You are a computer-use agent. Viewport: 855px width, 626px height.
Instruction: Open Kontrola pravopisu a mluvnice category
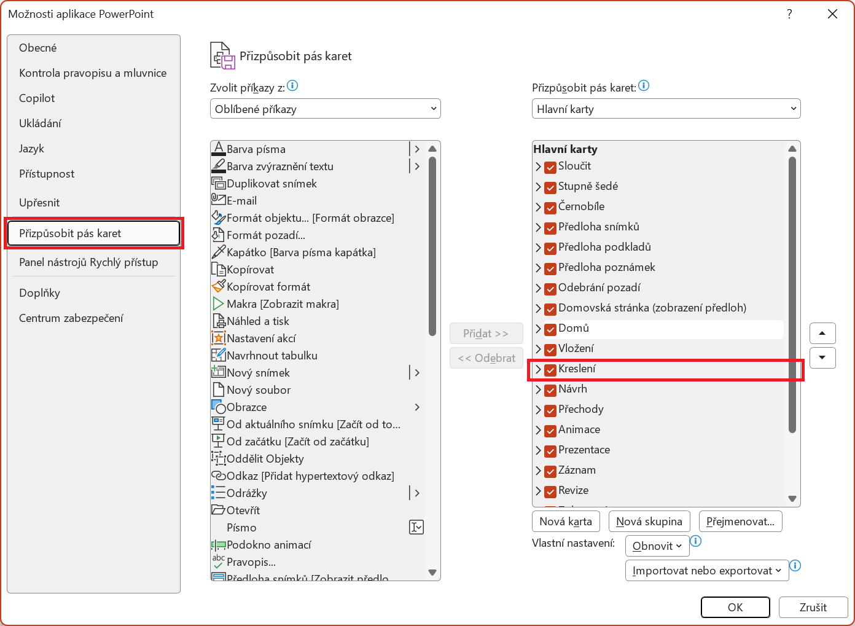point(93,73)
